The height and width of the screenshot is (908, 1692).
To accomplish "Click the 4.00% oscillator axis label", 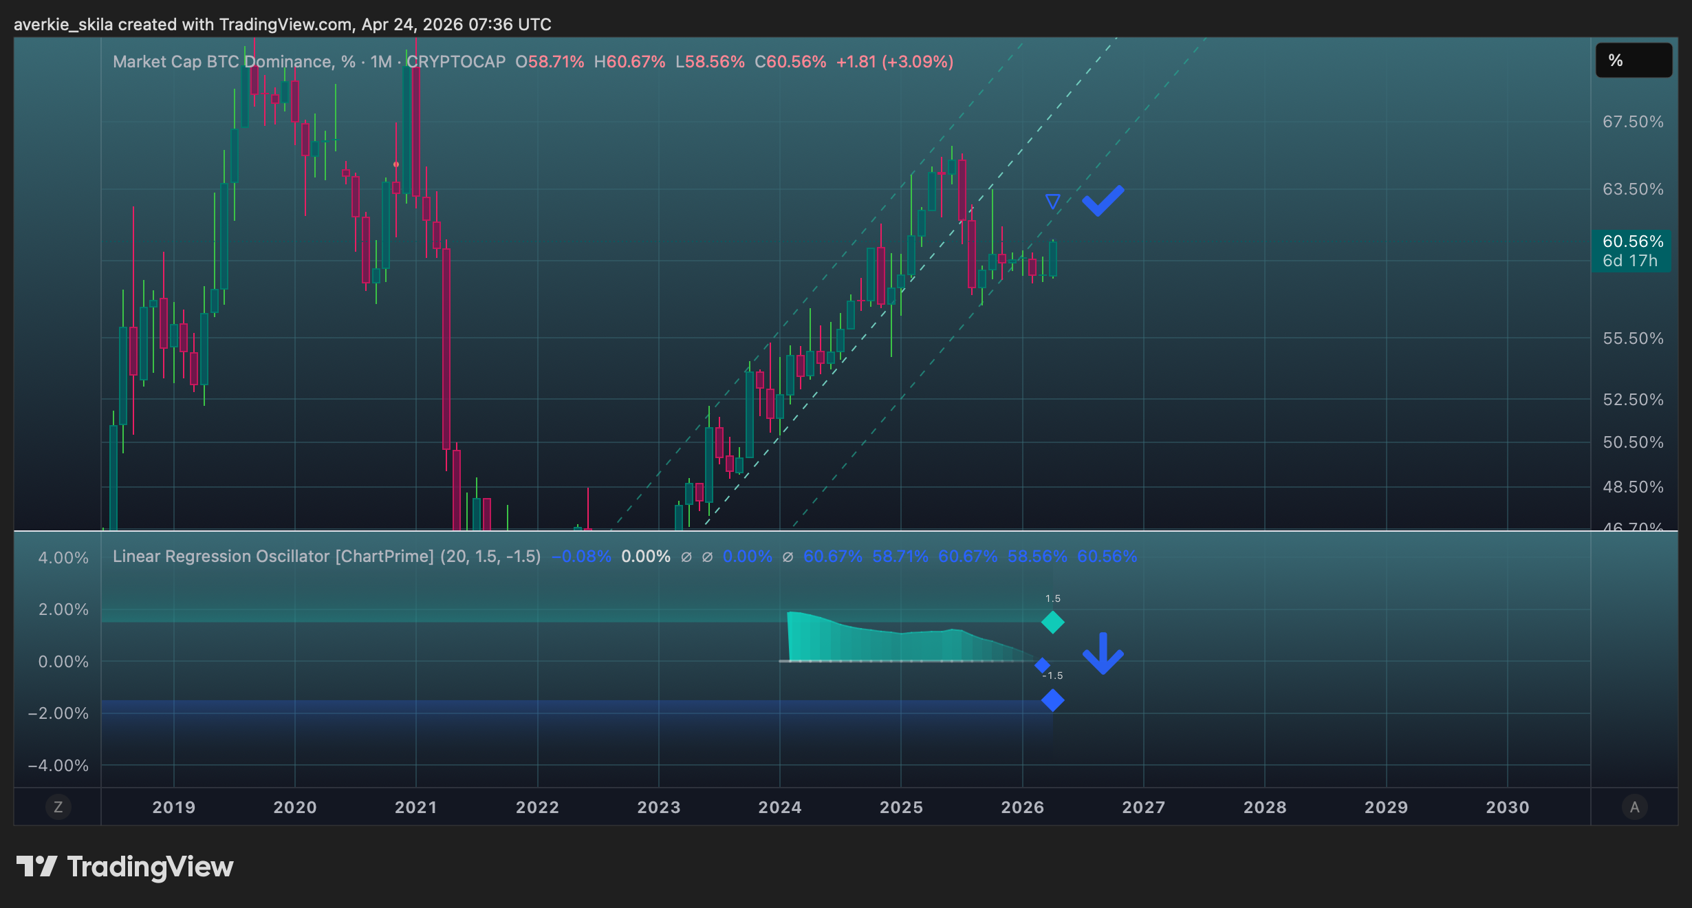I will coord(63,558).
